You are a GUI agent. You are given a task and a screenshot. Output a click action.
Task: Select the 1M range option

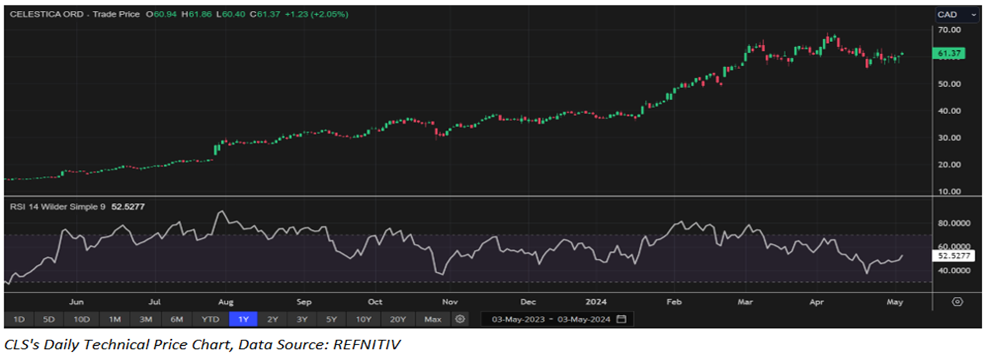point(115,319)
